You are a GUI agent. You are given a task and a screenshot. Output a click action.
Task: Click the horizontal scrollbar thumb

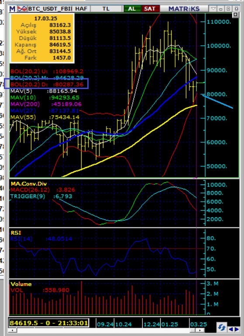click(192, 330)
